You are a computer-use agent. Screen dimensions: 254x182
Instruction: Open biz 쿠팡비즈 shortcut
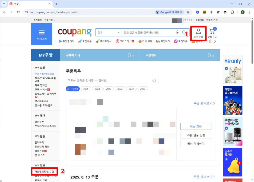[x=163, y=41]
